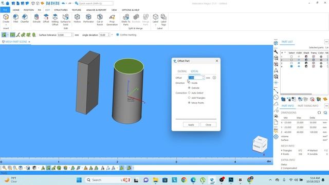
Task: Open the Part List panel options menu
Action: coord(326,42)
